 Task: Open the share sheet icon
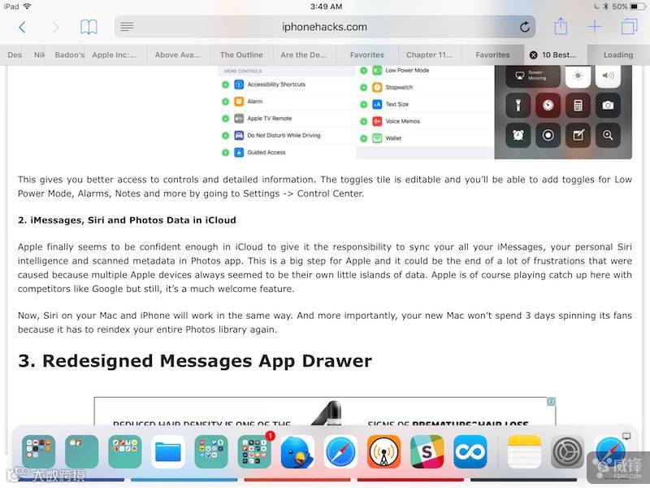click(561, 26)
